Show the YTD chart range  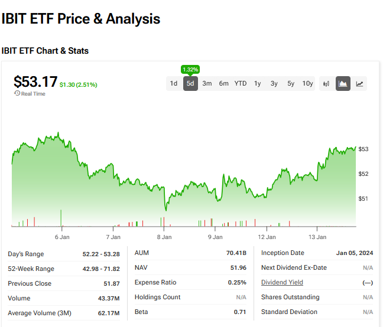(x=241, y=84)
